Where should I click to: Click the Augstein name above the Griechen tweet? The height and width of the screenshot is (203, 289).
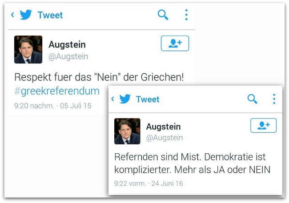tap(67, 44)
